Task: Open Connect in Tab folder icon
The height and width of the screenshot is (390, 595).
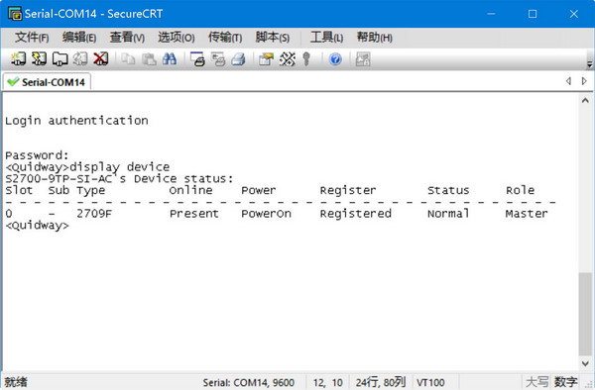Action: coord(59,59)
